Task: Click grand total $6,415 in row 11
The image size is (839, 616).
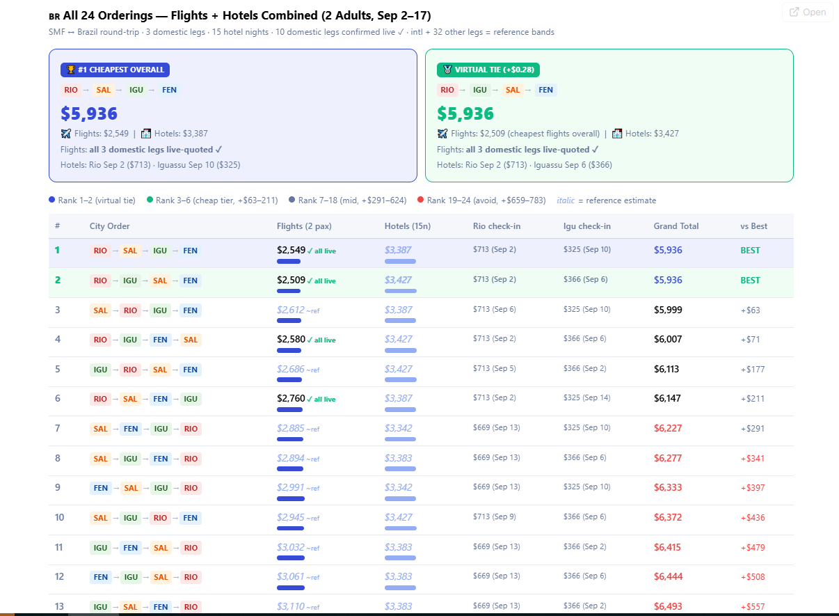Action: (668, 547)
